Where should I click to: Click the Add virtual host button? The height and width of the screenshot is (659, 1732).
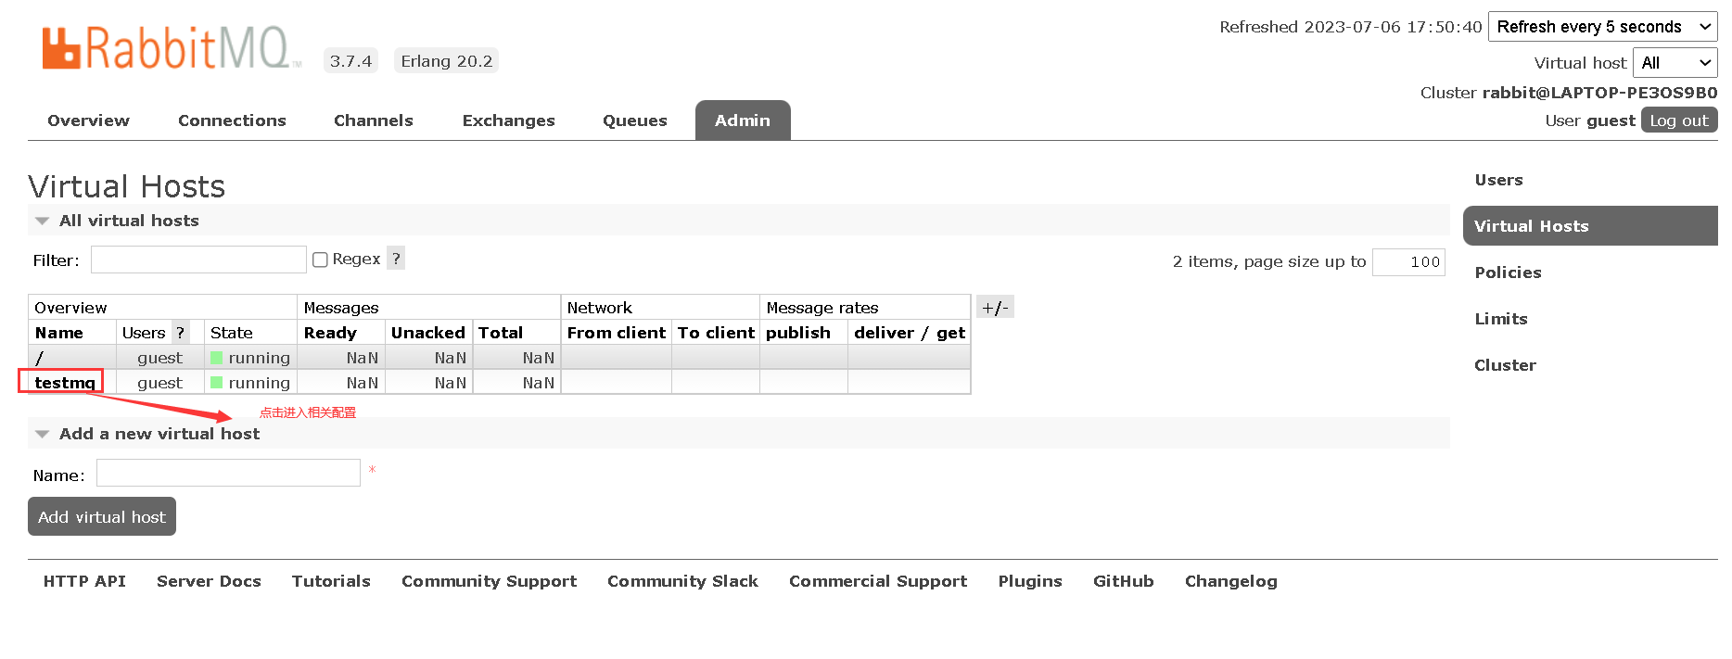[x=102, y=517]
